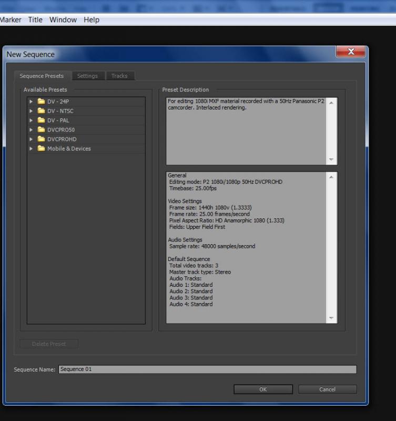Click the 'Sample rate: 48000 samples/second' line
The width and height of the screenshot is (396, 421).
(x=212, y=246)
